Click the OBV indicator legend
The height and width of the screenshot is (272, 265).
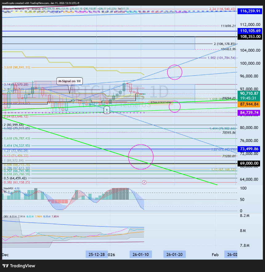[x=6, y=217]
